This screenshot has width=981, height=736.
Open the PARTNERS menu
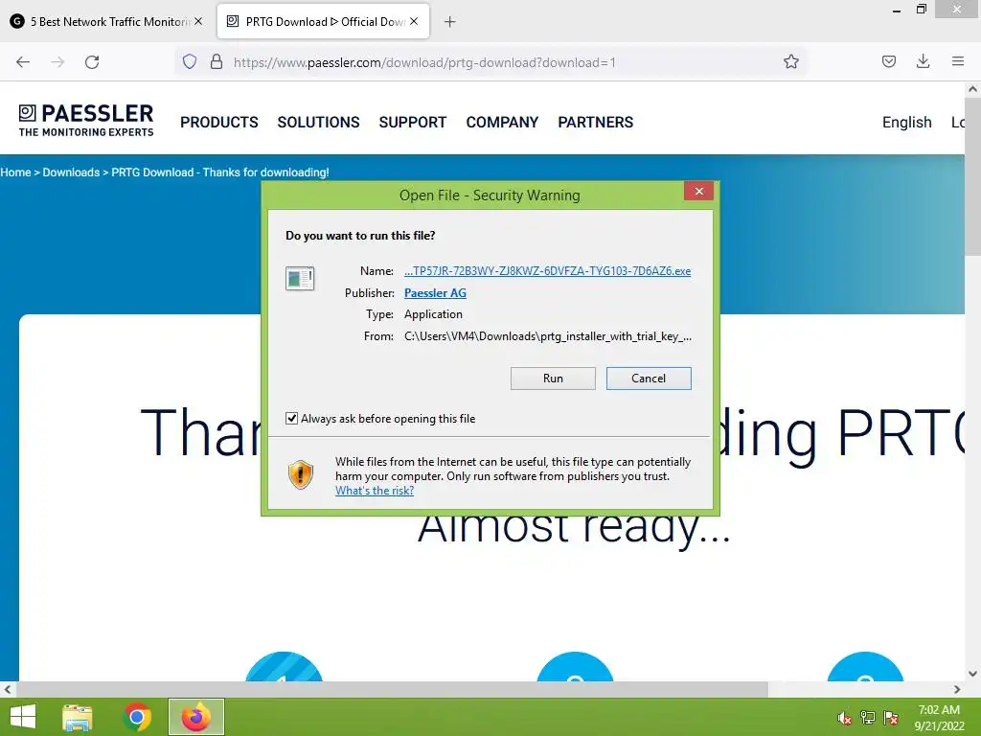click(596, 122)
